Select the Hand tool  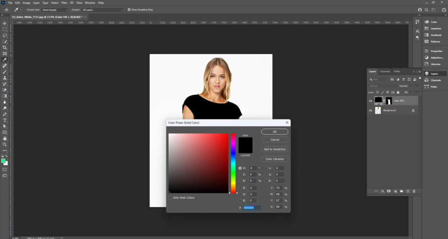[x=4, y=139]
